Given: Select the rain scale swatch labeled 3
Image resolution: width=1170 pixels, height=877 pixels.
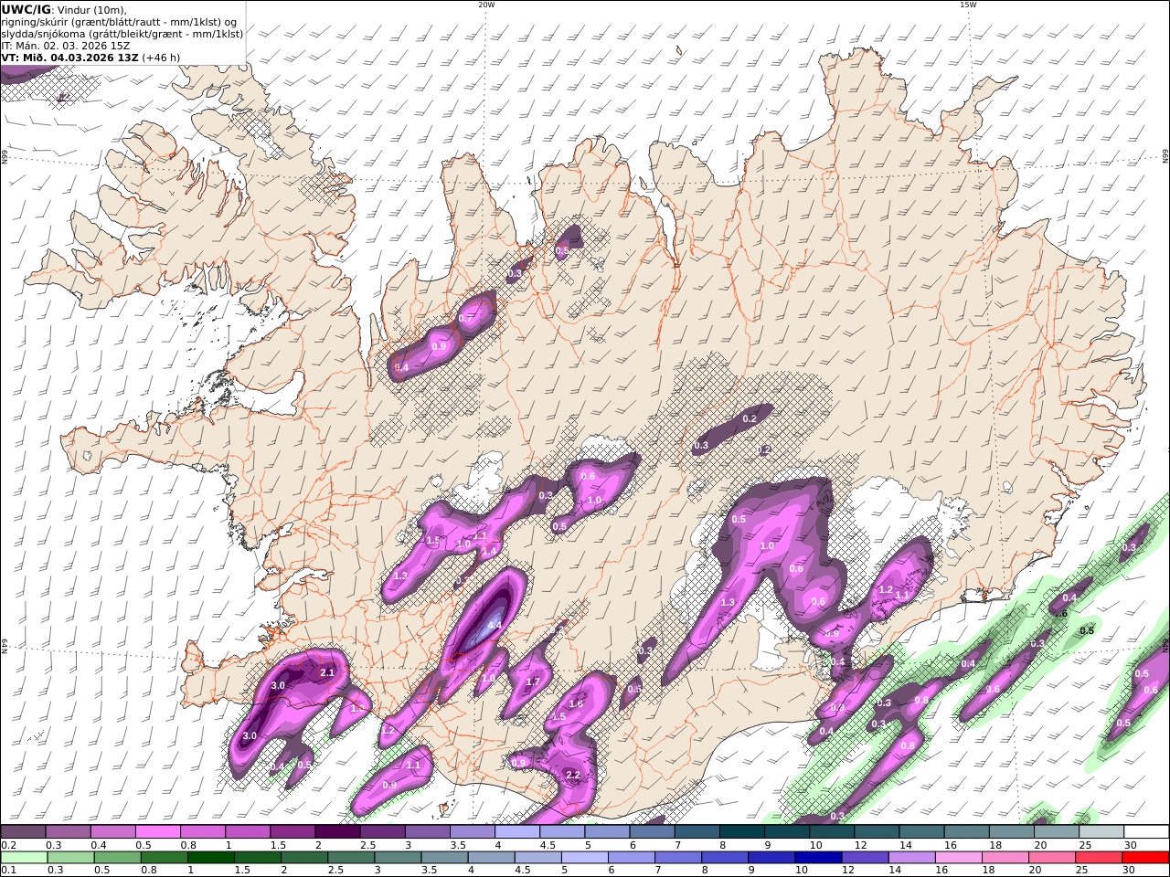Looking at the screenshot, I should coord(398,858).
